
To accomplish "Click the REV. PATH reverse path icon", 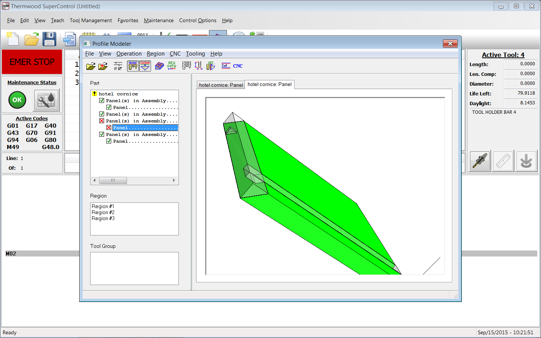I will [x=172, y=66].
